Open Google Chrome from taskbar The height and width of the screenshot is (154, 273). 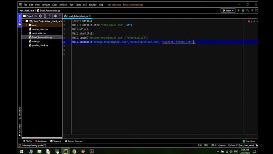coord(74,151)
